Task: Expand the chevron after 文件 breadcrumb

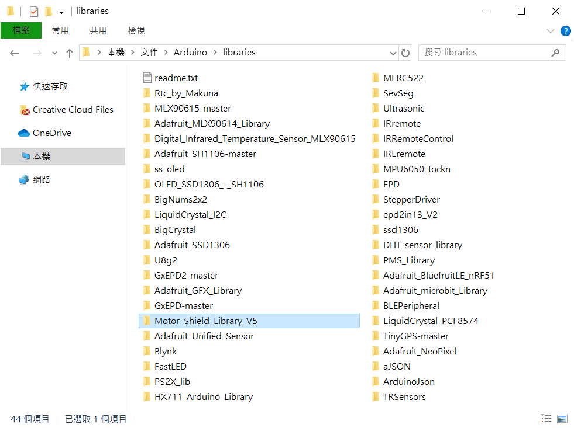Action: click(x=166, y=53)
